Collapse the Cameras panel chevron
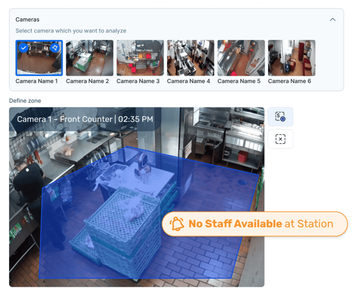The width and height of the screenshot is (352, 296). tap(332, 20)
